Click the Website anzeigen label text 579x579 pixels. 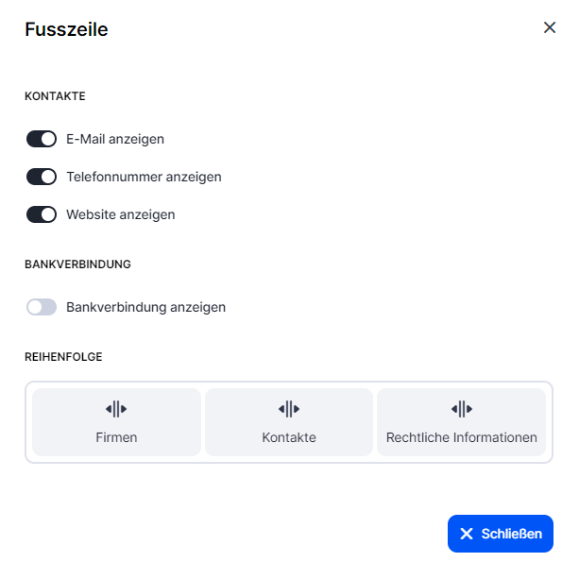pos(120,214)
